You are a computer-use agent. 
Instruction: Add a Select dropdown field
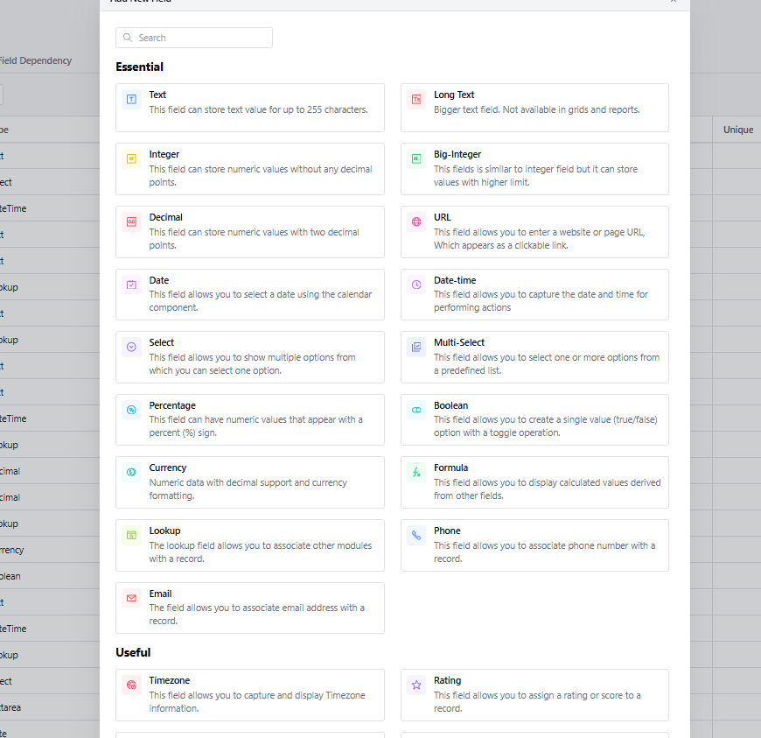(249, 356)
